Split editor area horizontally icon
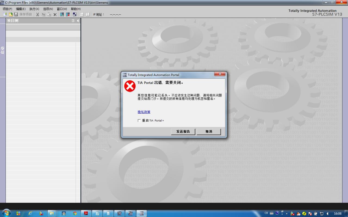The width and height of the screenshot is (348, 217). coord(82,14)
